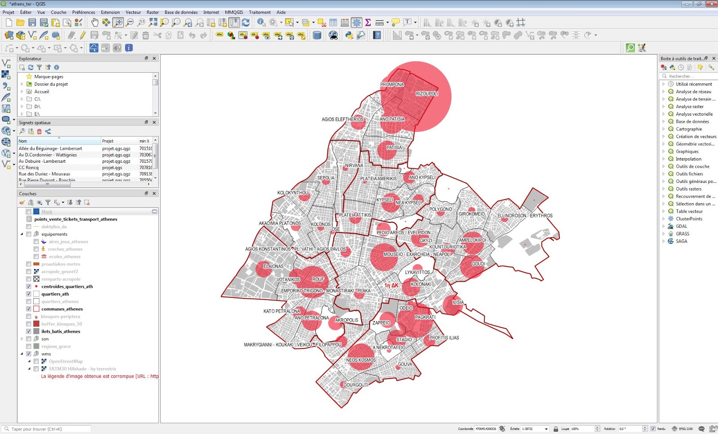Show the kiosques-periptera layer

(x=29, y=317)
